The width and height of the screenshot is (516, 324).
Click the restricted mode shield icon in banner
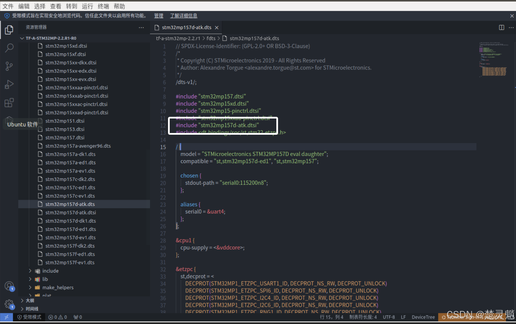coord(7,16)
